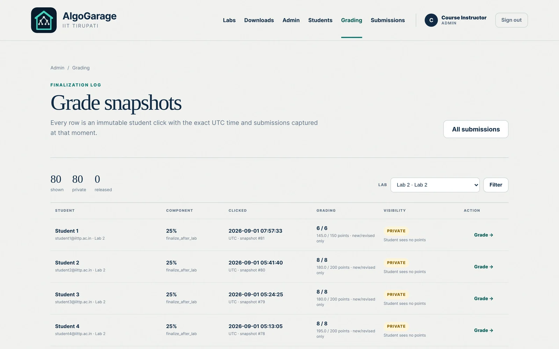Click the PRIVATE badge in Student 1 row
This screenshot has height=349, width=559.
(396, 231)
